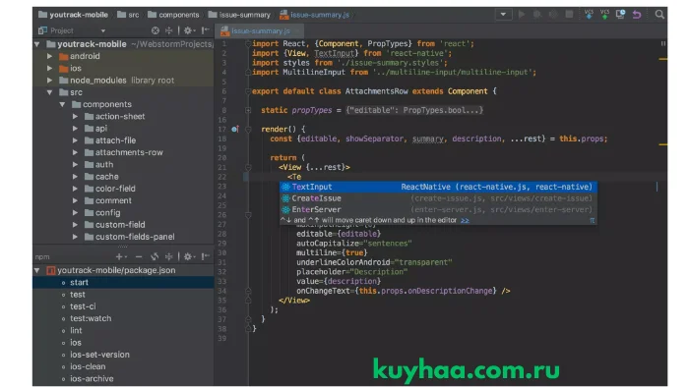
Task: Click the Collapse All icon in Project panel
Action: coord(168,30)
